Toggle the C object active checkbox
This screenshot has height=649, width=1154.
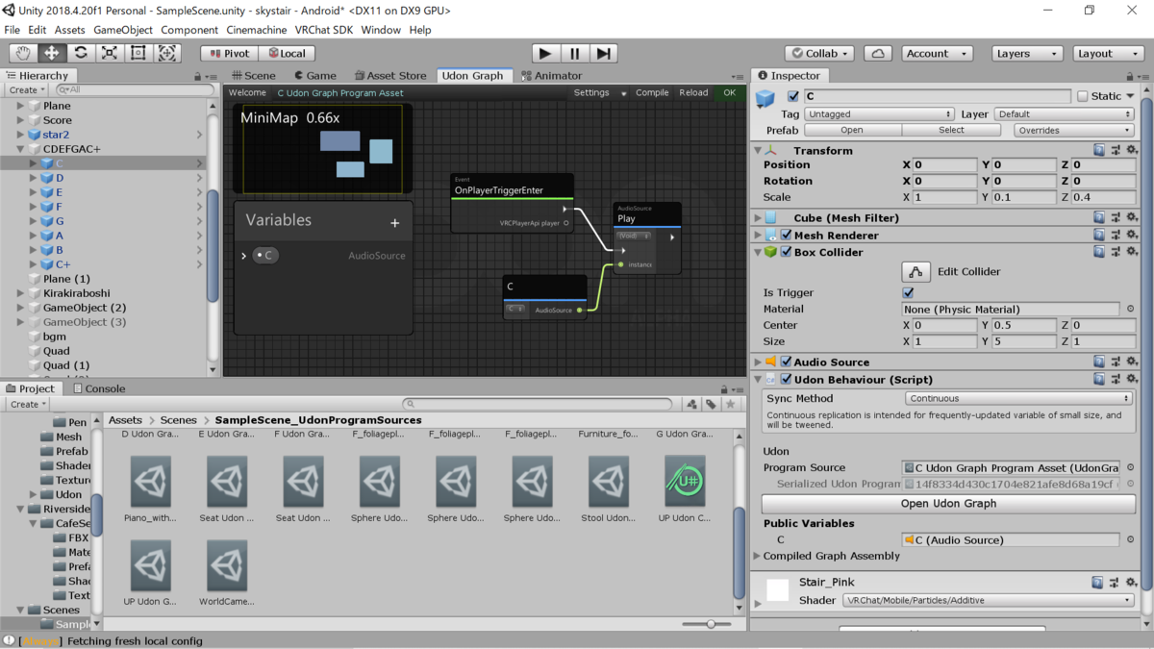pos(792,96)
